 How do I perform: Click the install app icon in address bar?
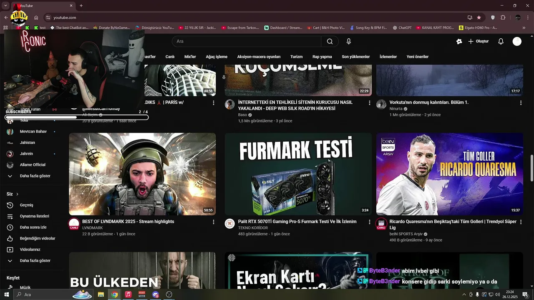click(470, 17)
